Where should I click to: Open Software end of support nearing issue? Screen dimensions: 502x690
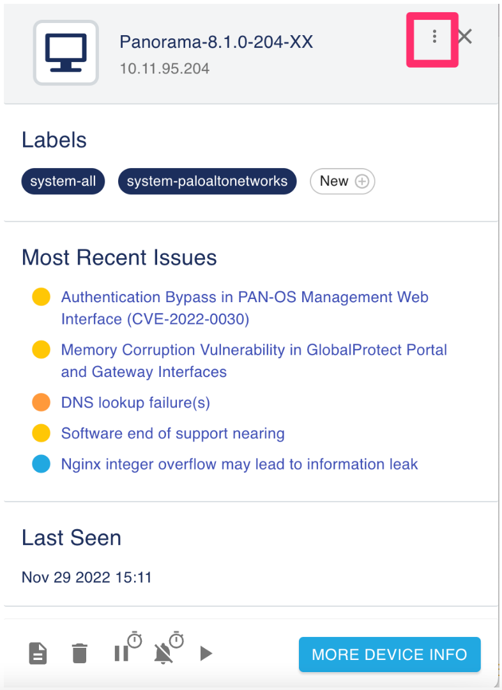click(x=172, y=433)
